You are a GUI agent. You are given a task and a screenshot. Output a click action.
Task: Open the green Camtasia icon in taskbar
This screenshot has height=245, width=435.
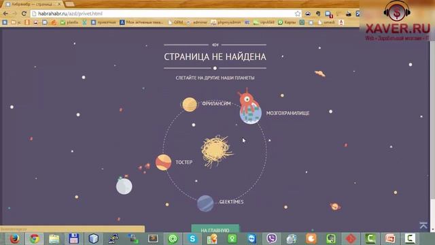[x=370, y=239]
